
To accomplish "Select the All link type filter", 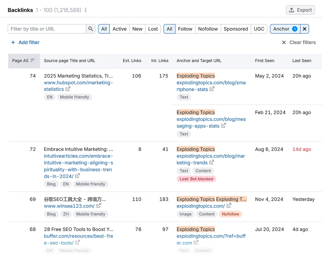I will (x=170, y=29).
